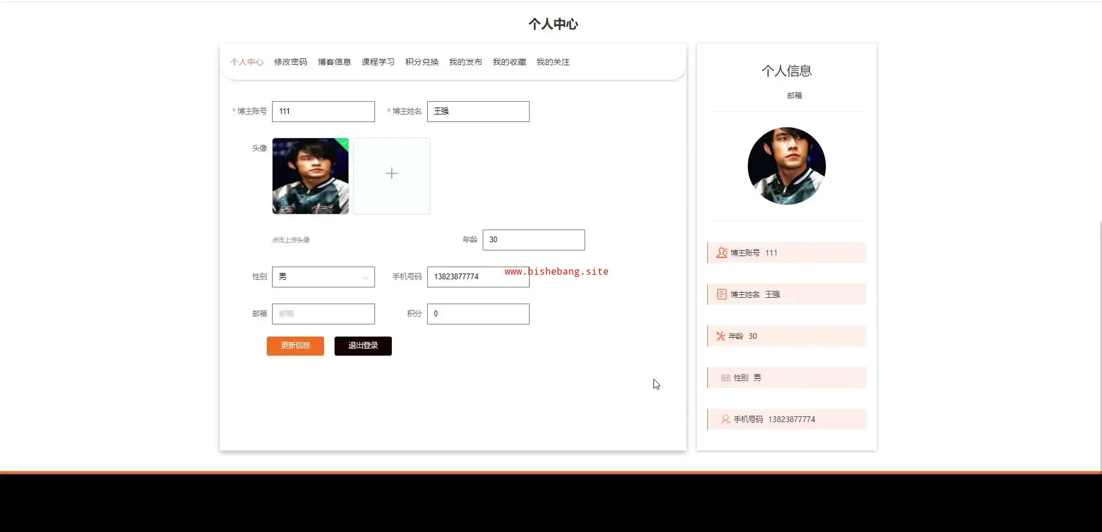Click the 邮箱 label under 个人信息 heading
This screenshot has width=1102, height=532.
pyautogui.click(x=795, y=95)
